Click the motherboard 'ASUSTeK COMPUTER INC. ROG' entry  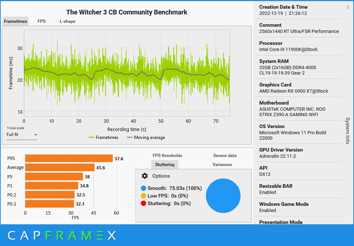tap(292, 109)
